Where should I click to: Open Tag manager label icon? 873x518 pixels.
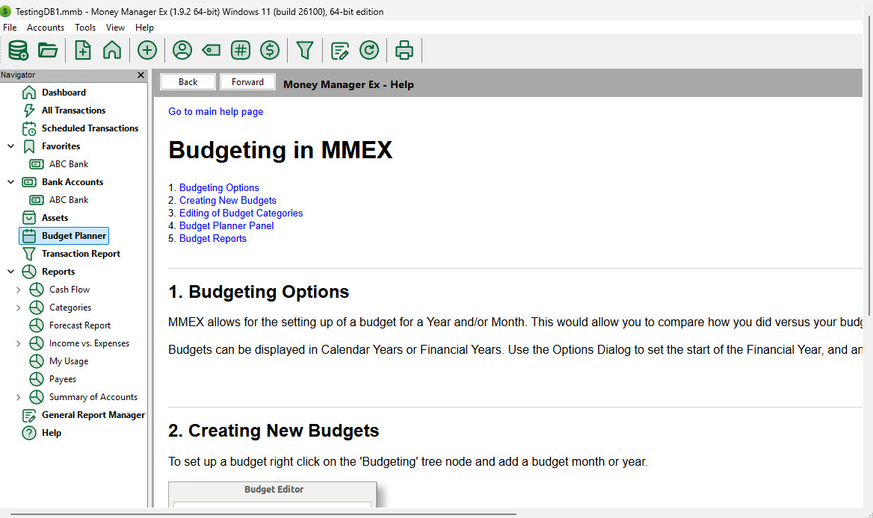pos(211,50)
